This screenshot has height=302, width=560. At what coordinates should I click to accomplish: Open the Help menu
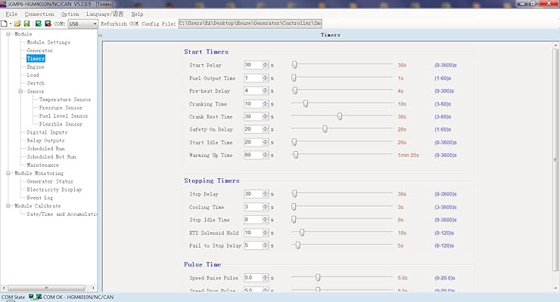tap(137, 14)
